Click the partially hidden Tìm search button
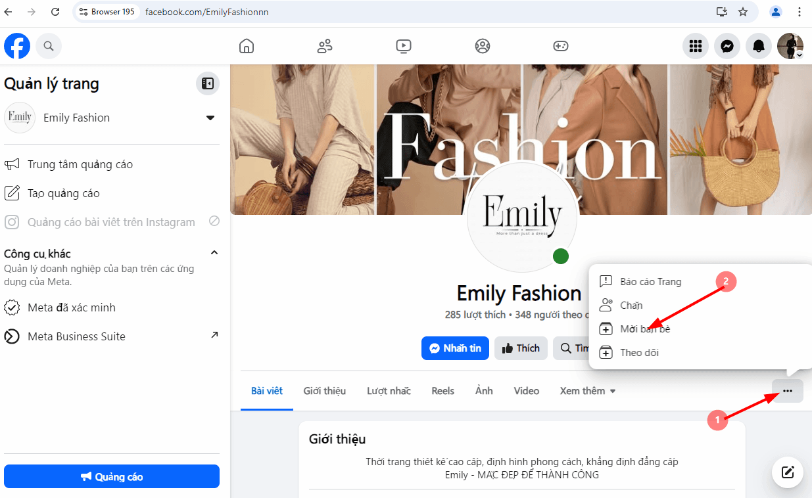Viewport: 812px width, 498px height. (x=571, y=348)
